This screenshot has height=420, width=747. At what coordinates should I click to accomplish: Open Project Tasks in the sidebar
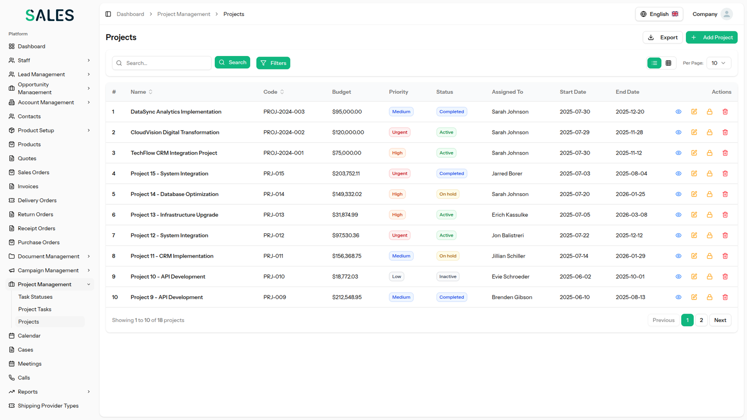35,309
